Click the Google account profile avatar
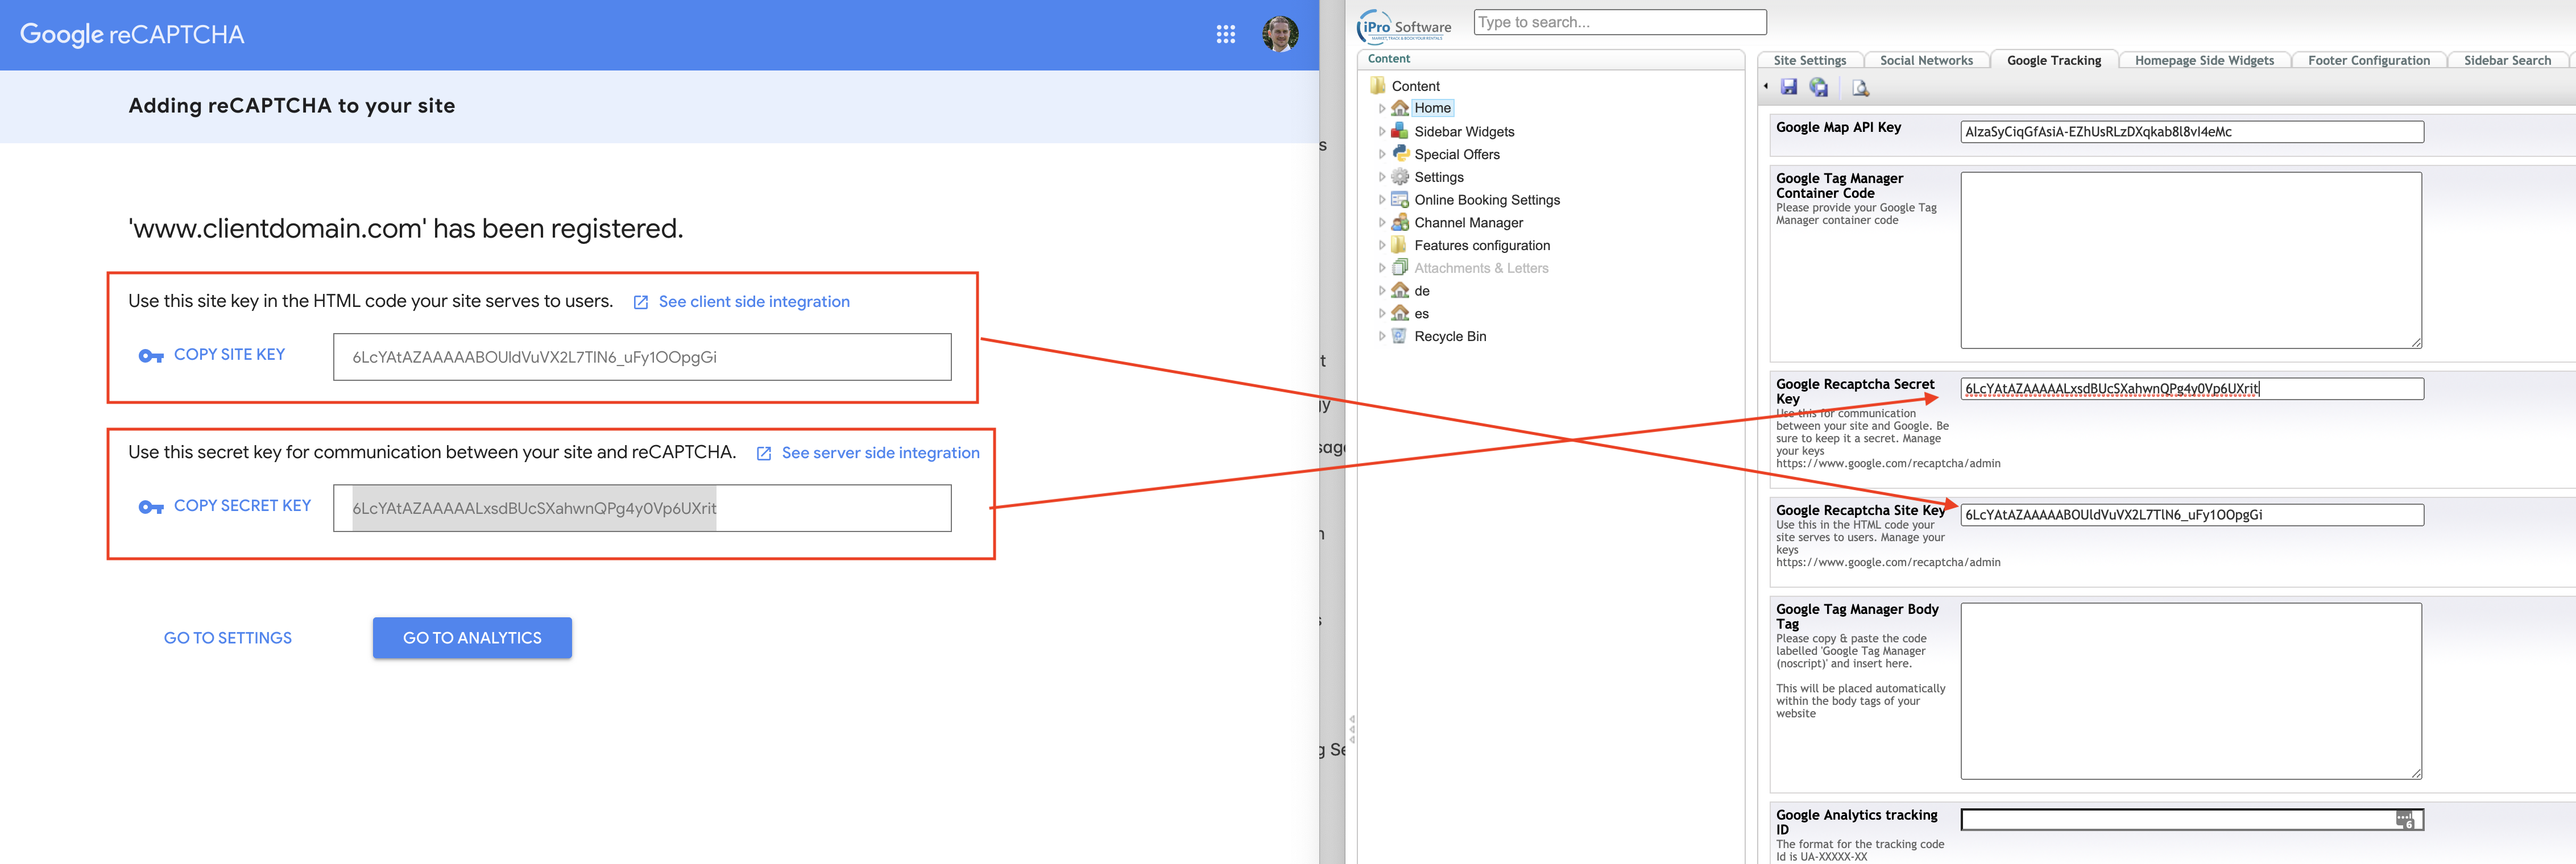Viewport: 2576px width, 864px height. click(x=1279, y=35)
